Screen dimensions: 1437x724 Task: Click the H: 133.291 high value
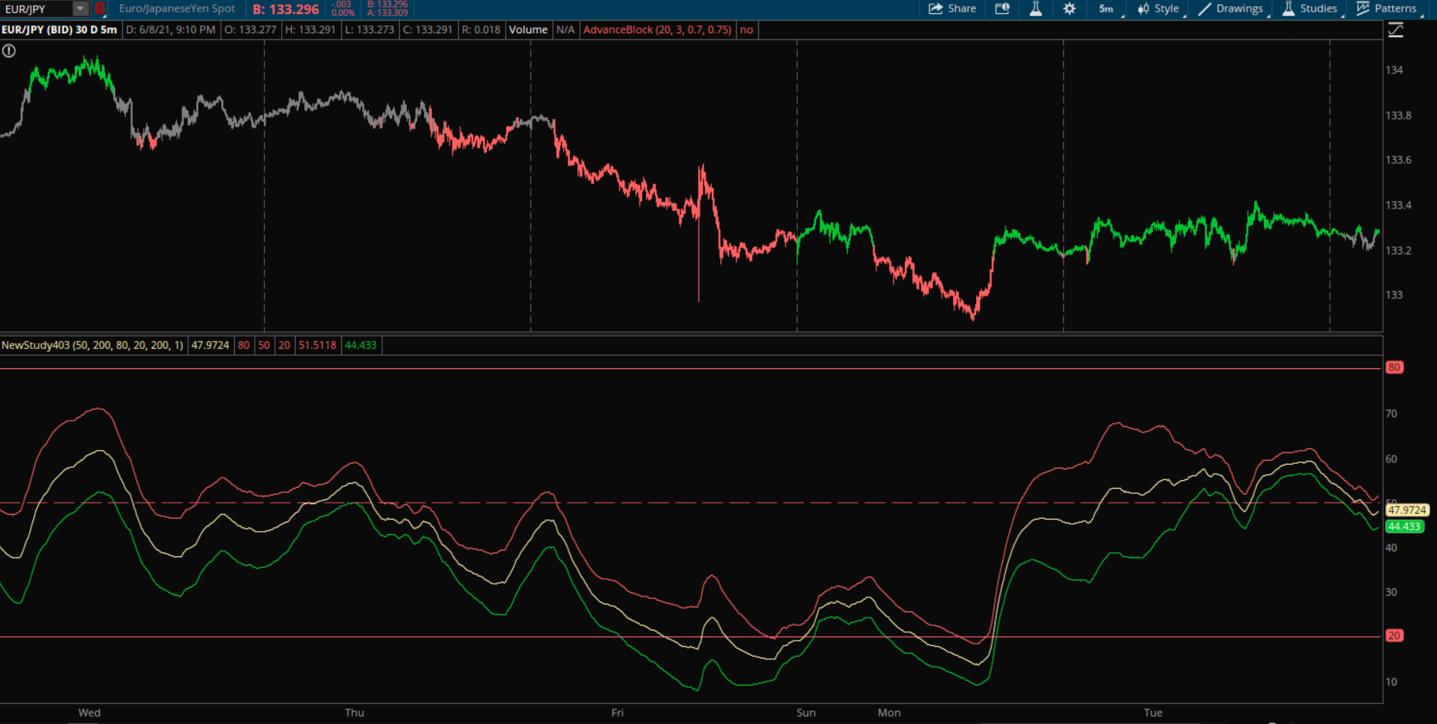(x=310, y=29)
